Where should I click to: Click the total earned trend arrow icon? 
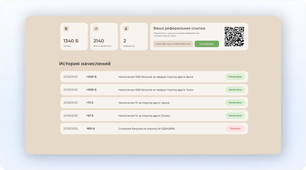coord(96,29)
